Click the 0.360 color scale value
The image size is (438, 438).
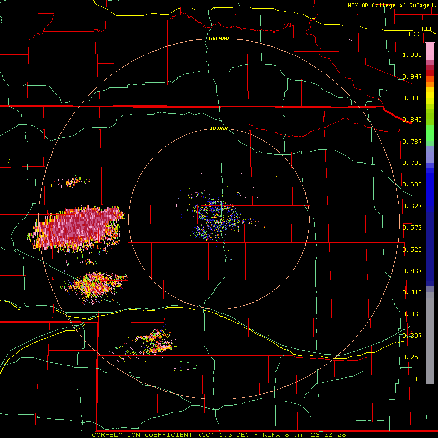coord(412,314)
